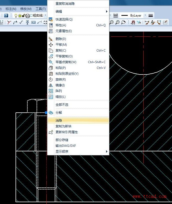This screenshot has width=172, height=204.
Task: Choose 粘贴(P) paste command
Action: 78,68
